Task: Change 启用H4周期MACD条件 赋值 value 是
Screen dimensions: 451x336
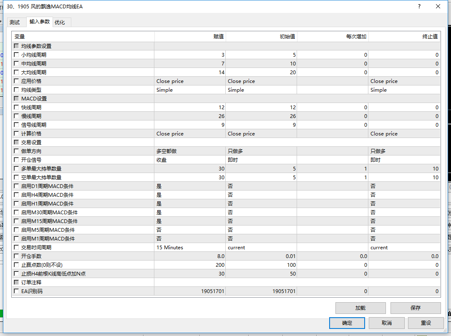Action: (190, 195)
